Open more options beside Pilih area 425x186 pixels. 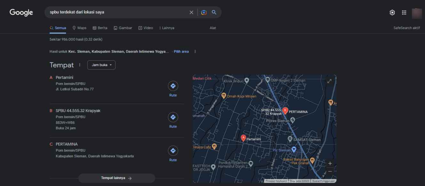pos(195,51)
